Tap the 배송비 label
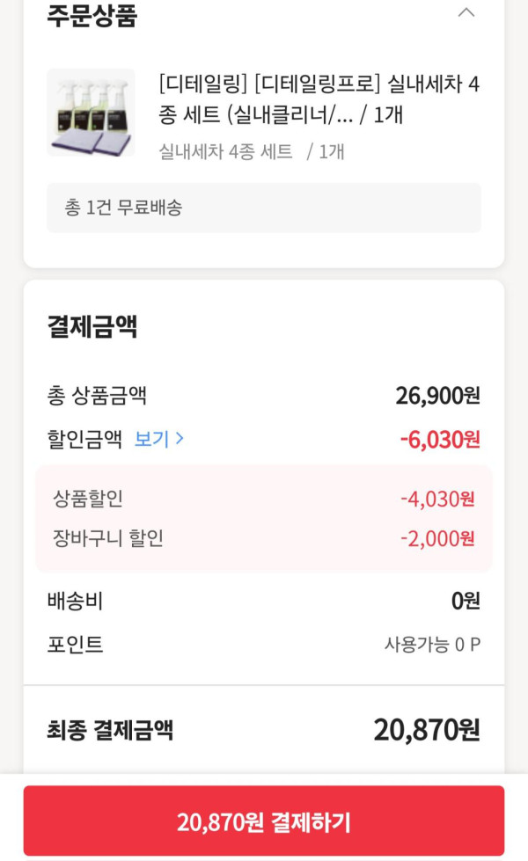 (75, 602)
